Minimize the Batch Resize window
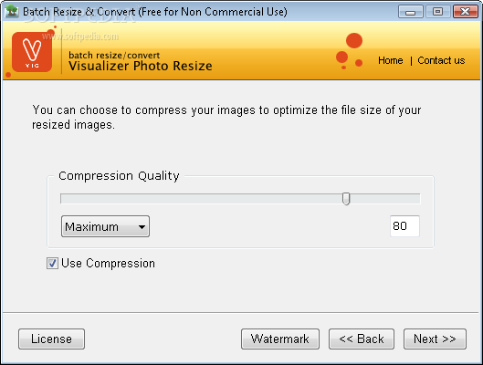483x365 pixels. pos(410,12)
